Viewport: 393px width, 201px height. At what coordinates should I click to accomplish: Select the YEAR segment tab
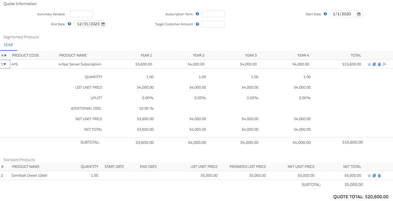click(8, 45)
